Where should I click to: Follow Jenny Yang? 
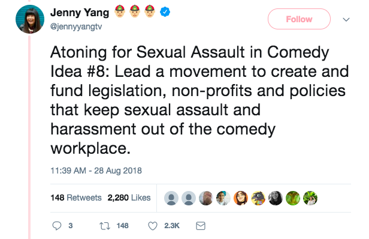pos(299,19)
